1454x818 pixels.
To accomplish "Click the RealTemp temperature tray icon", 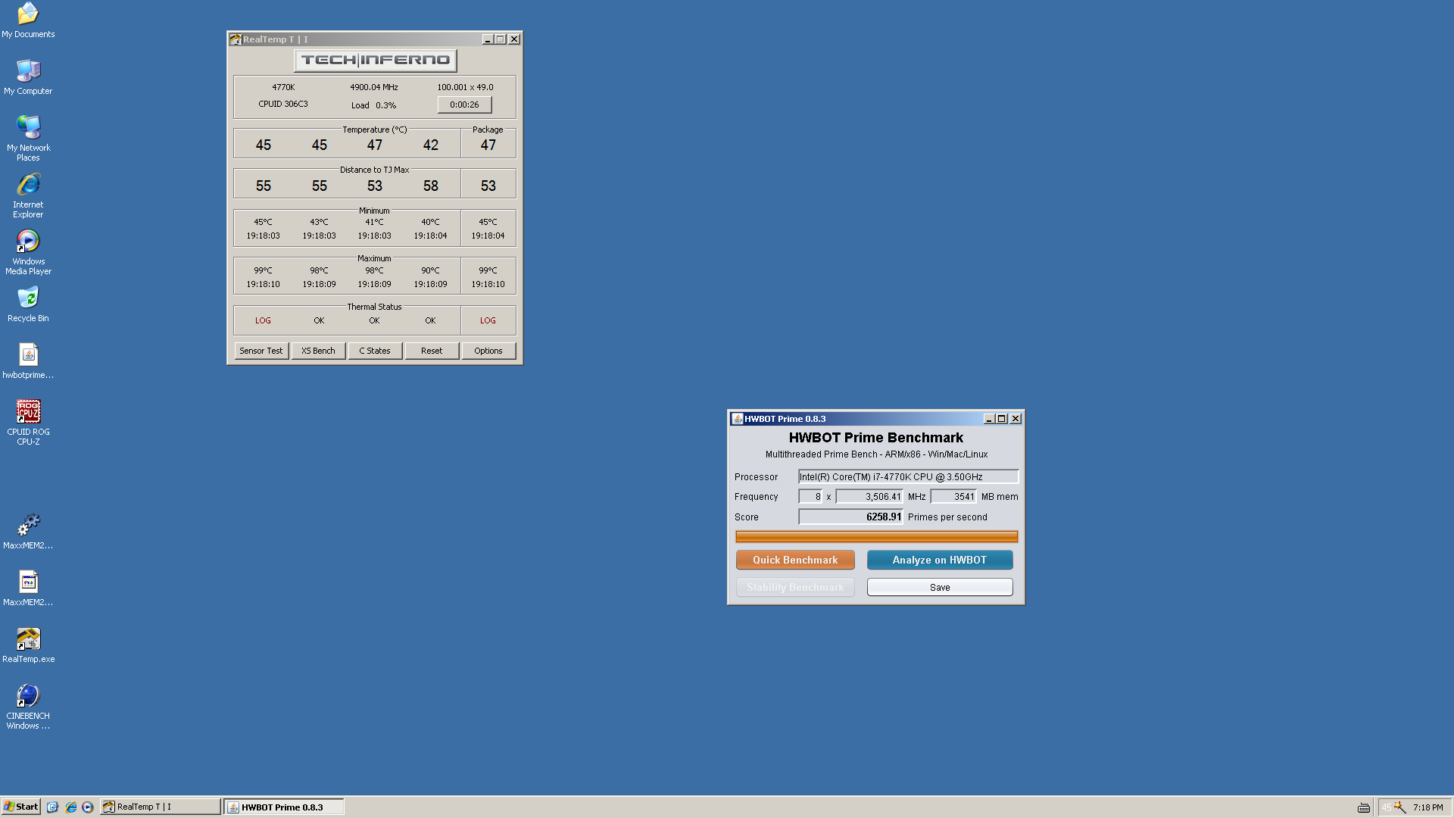I will click(1386, 807).
